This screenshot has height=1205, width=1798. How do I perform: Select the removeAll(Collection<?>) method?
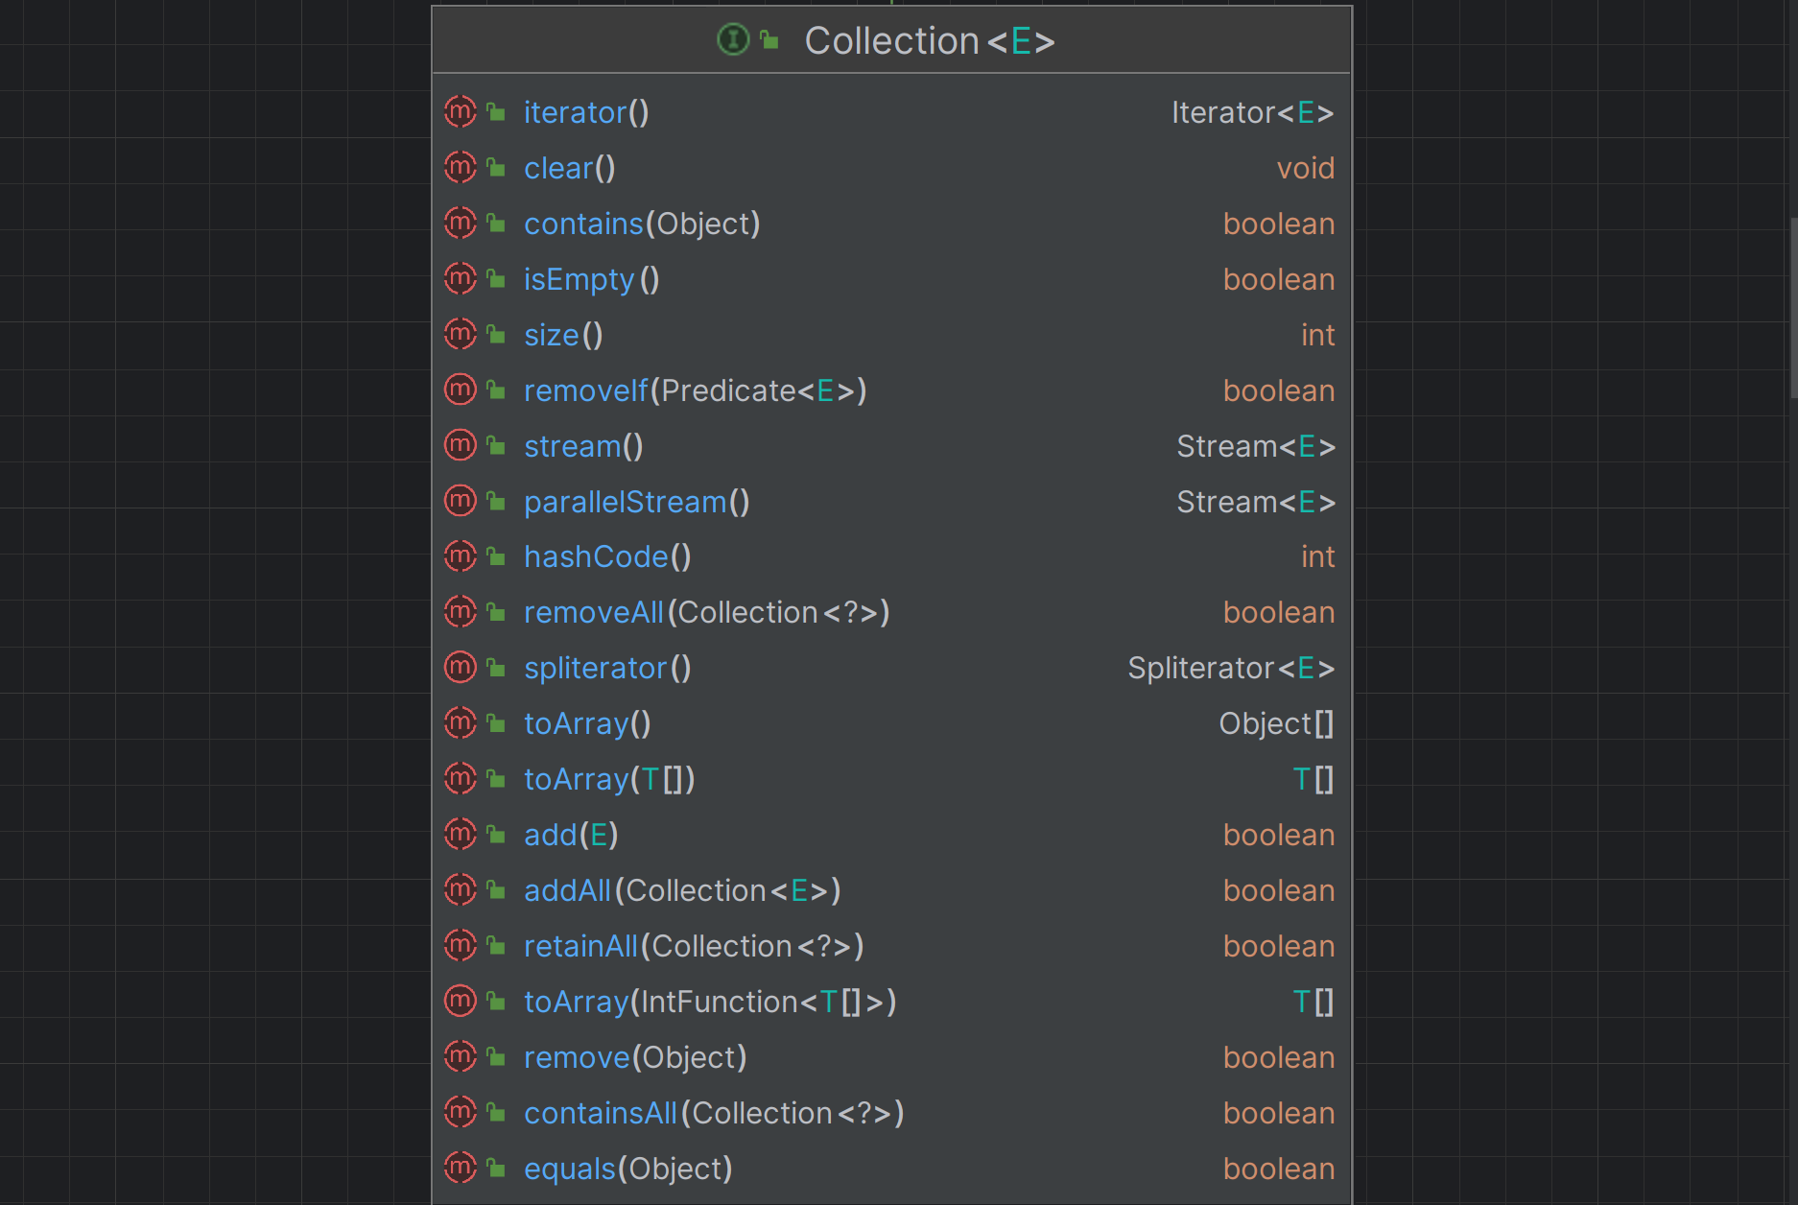coord(707,613)
